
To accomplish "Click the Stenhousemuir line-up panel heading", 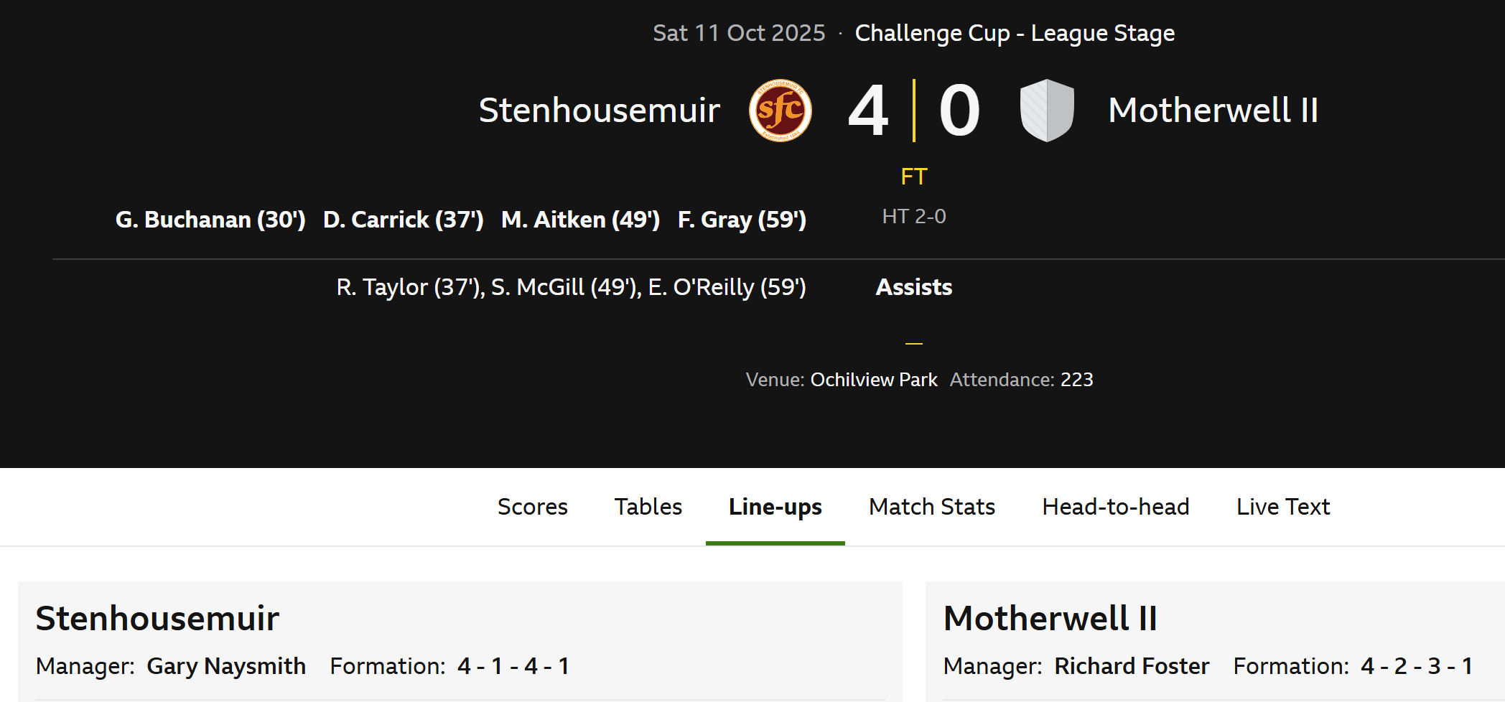I will click(x=157, y=618).
